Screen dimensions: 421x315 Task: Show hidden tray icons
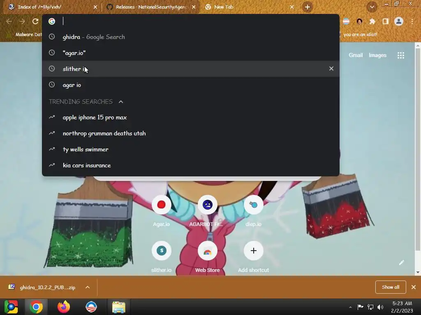[x=350, y=307]
